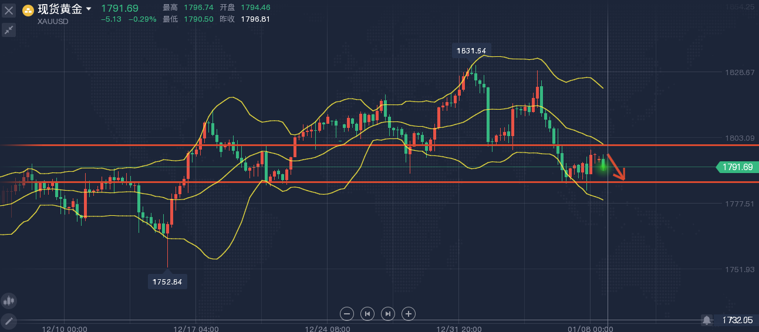Select the pencil drawing tool
759x332 pixels.
tap(9, 321)
